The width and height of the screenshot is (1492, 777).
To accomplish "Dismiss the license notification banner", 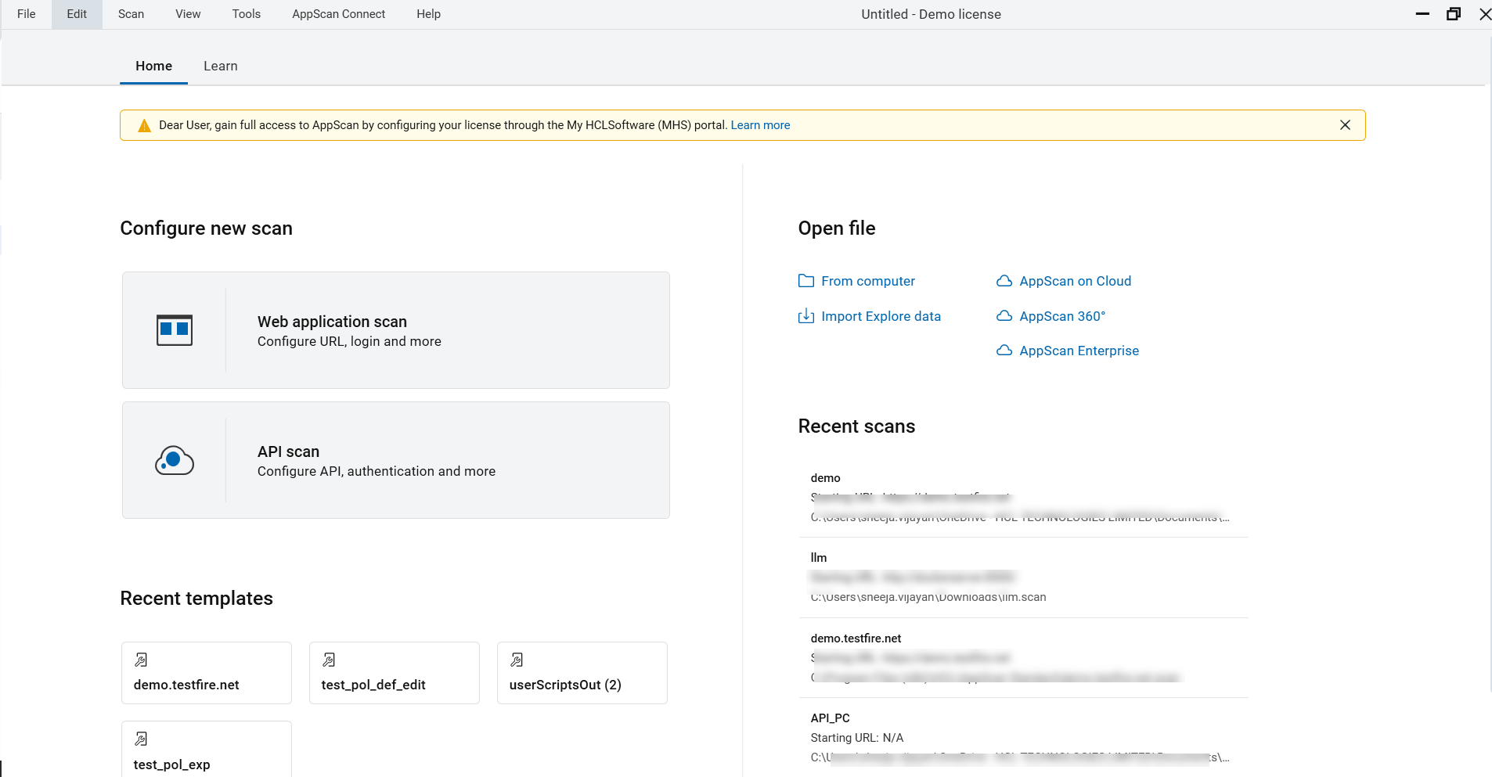I will click(1345, 125).
